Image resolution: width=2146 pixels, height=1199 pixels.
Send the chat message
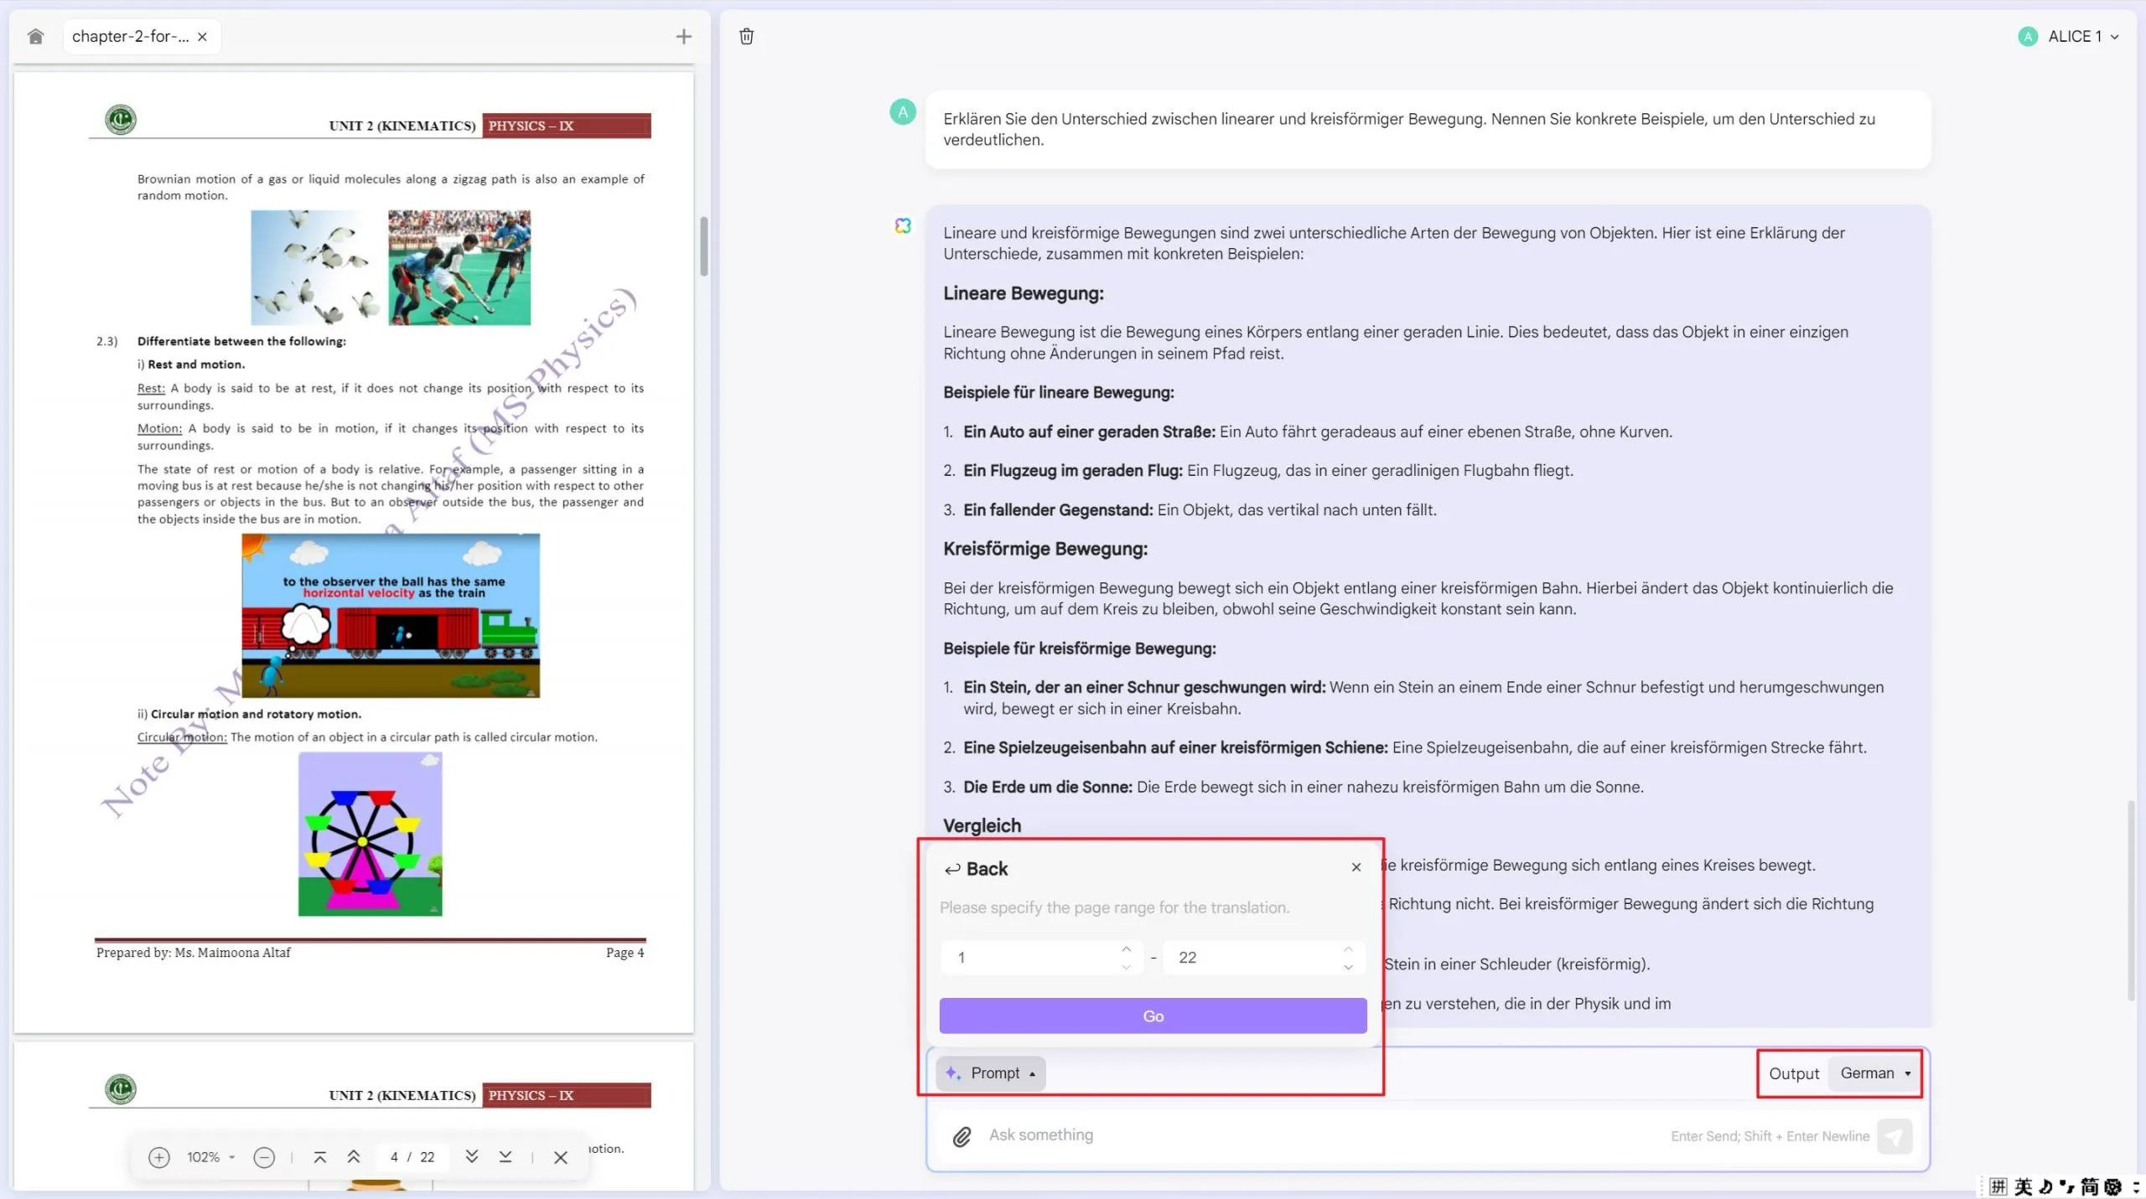tap(1895, 1136)
